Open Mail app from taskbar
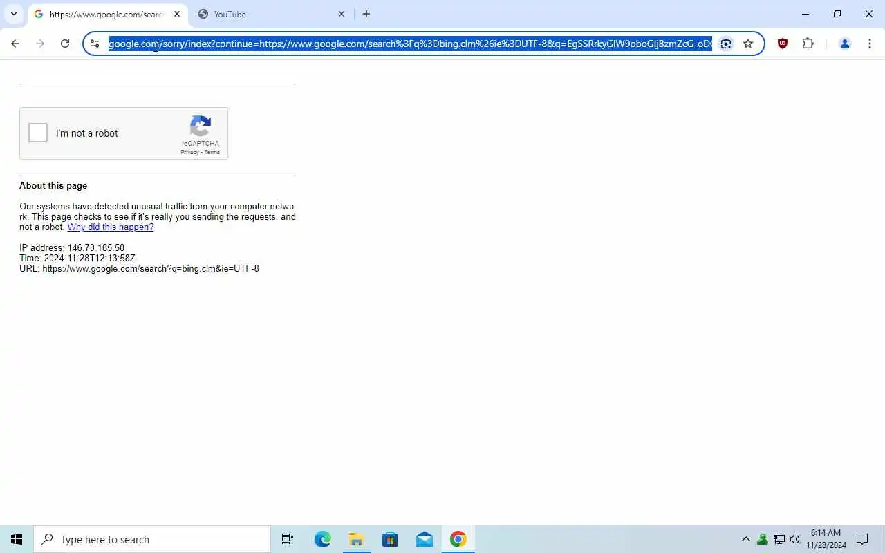Screen dimensions: 885x553 [424, 539]
